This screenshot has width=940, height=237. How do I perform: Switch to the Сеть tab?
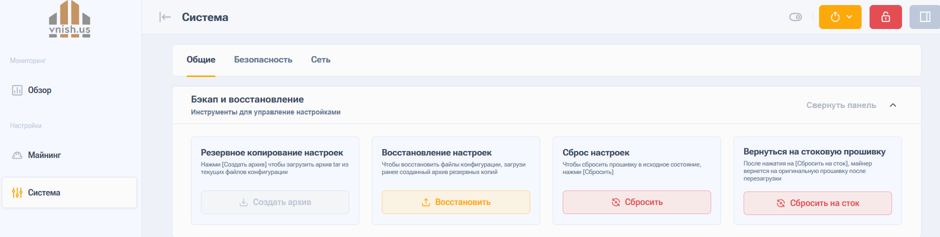click(320, 59)
